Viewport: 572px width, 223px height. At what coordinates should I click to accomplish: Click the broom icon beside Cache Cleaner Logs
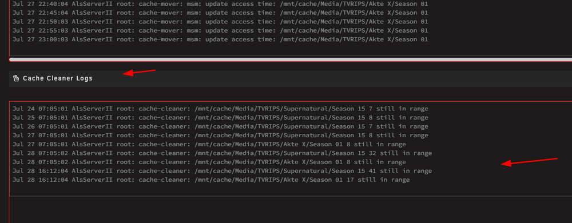point(16,78)
